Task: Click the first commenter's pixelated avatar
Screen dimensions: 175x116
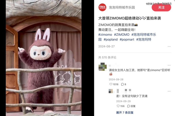Action: (102, 67)
